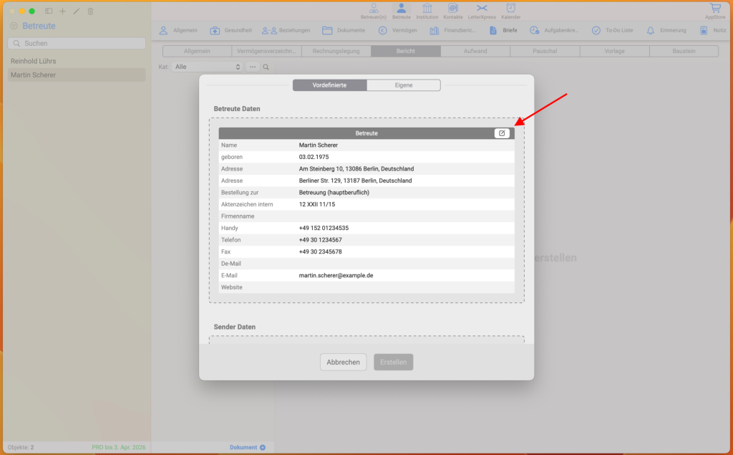Open the Institution section icon
This screenshot has width=733, height=455.
(x=427, y=9)
